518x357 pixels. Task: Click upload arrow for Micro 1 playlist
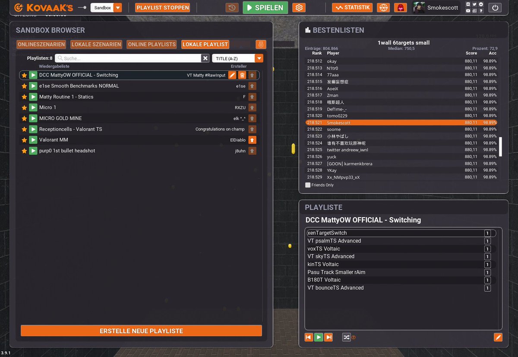pos(253,107)
